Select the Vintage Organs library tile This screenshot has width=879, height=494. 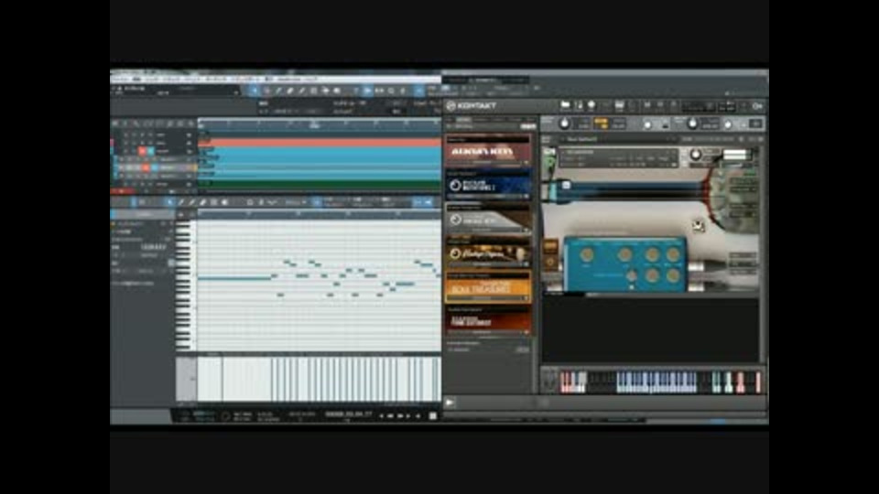click(x=488, y=253)
